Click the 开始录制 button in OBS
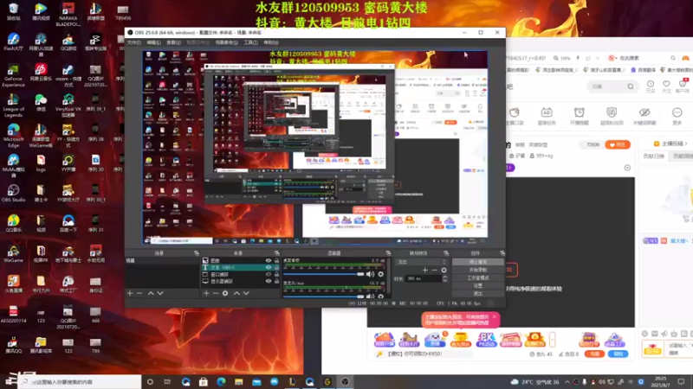 pos(478,270)
